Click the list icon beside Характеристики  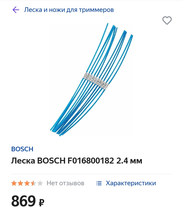click(99, 183)
